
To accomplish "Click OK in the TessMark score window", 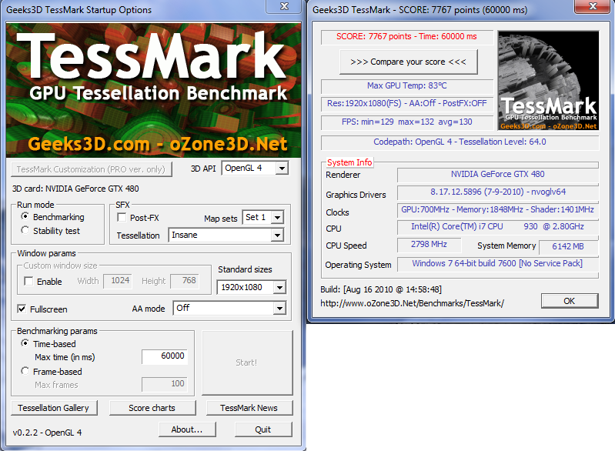I will [x=570, y=301].
